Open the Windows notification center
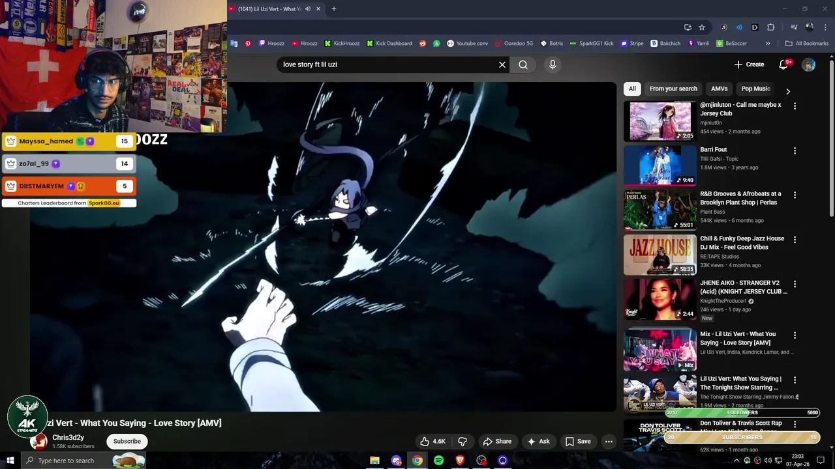835x469 pixels. (x=821, y=461)
